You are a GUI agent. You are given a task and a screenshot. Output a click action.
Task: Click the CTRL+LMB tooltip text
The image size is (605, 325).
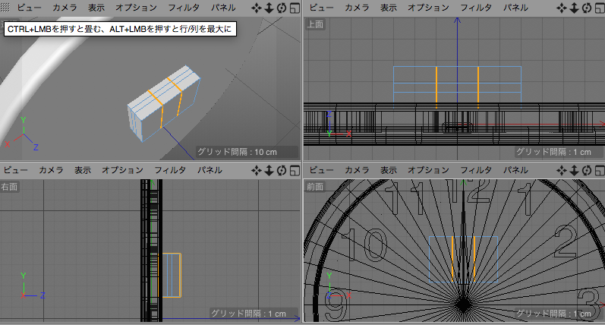[x=120, y=29]
